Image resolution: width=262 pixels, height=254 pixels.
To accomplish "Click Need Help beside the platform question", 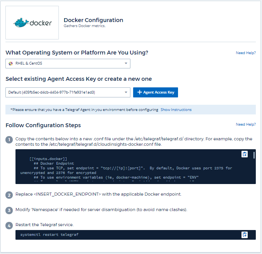I will [x=246, y=53].
